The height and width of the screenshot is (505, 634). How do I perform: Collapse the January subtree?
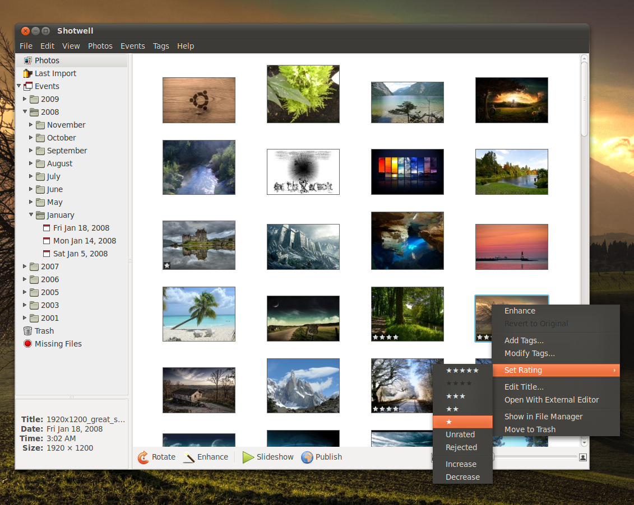32,214
